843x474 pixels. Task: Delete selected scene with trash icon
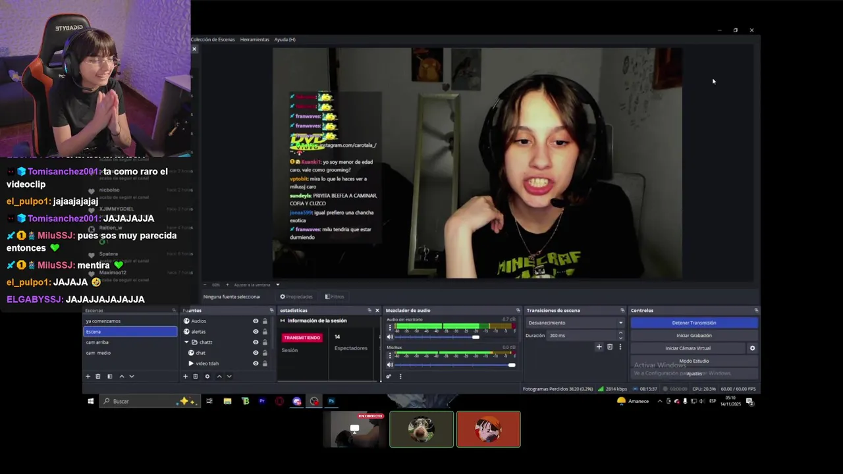(x=98, y=377)
